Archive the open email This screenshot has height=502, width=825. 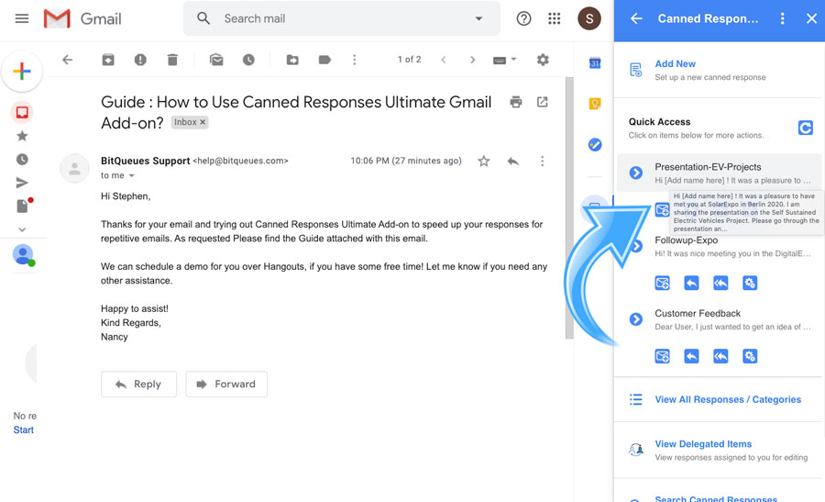108,60
